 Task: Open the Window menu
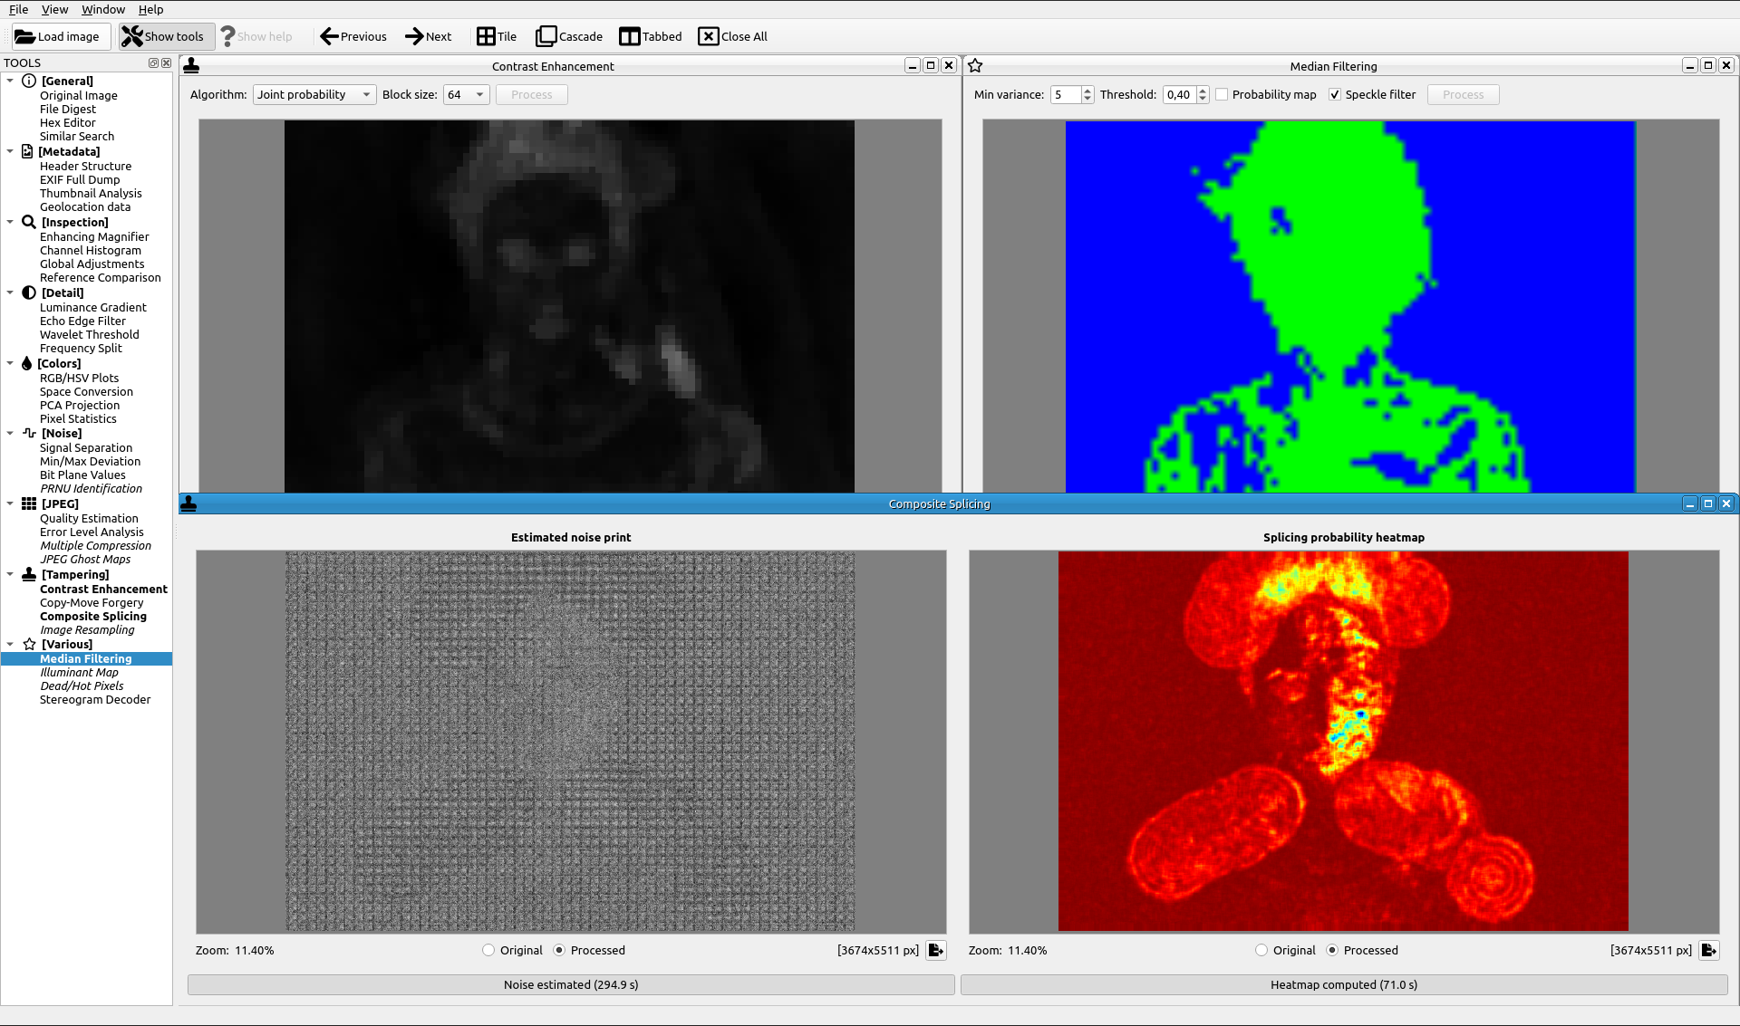(103, 9)
